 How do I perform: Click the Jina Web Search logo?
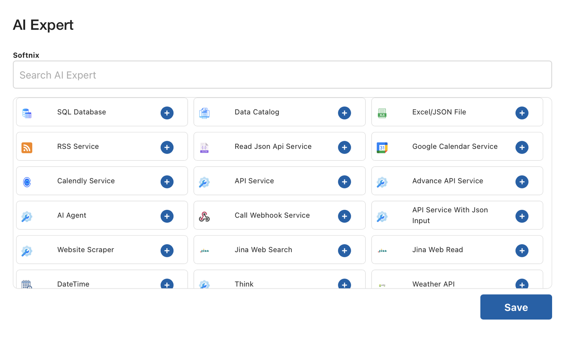(204, 251)
